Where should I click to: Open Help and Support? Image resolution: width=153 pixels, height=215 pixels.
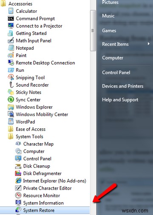click(120, 100)
